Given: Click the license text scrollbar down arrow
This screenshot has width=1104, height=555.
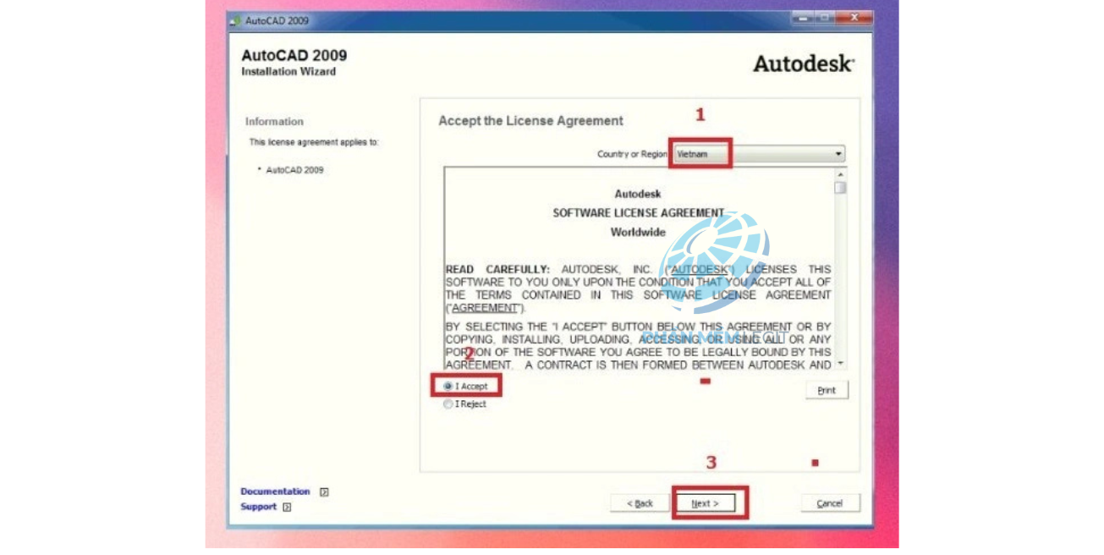Looking at the screenshot, I should (840, 363).
